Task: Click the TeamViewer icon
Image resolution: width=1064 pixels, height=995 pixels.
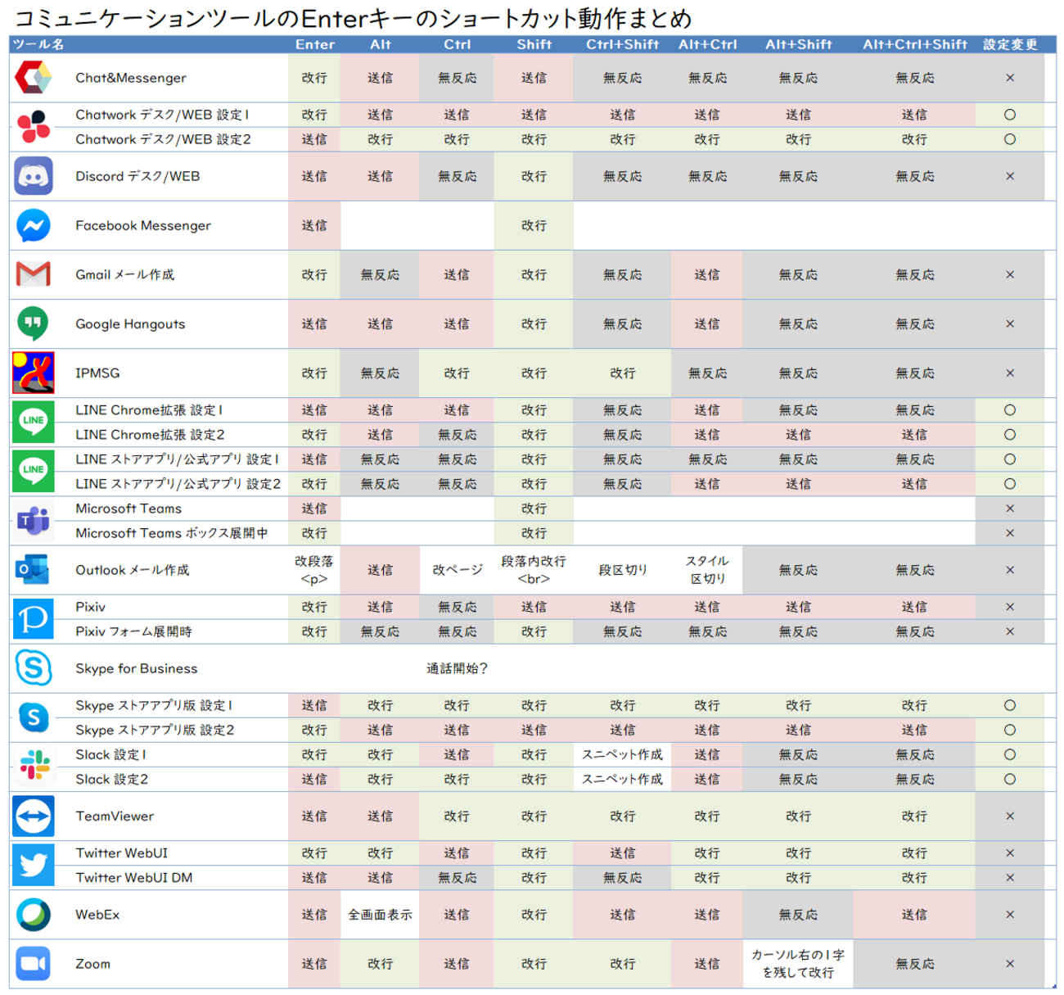Action: point(34,816)
